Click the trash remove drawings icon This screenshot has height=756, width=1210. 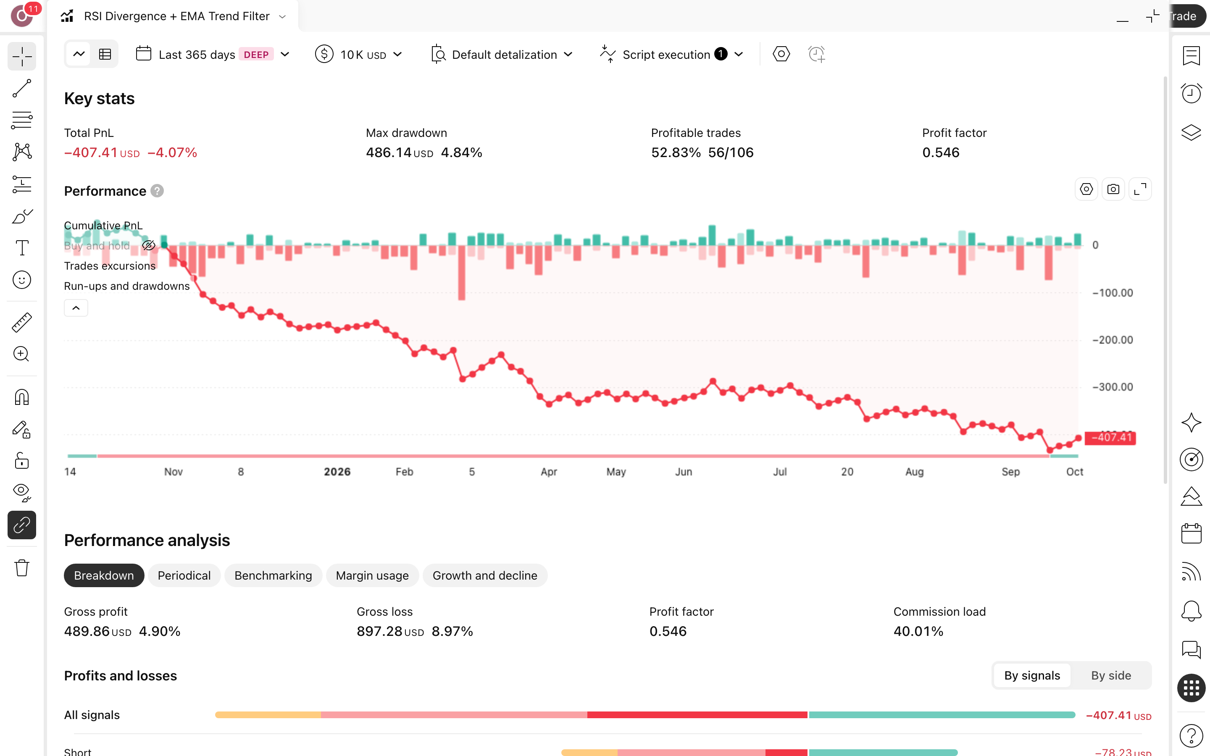tap(22, 568)
